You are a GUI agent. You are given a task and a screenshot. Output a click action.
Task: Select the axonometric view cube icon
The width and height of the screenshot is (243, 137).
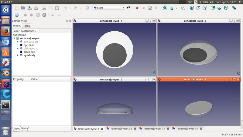184,8
